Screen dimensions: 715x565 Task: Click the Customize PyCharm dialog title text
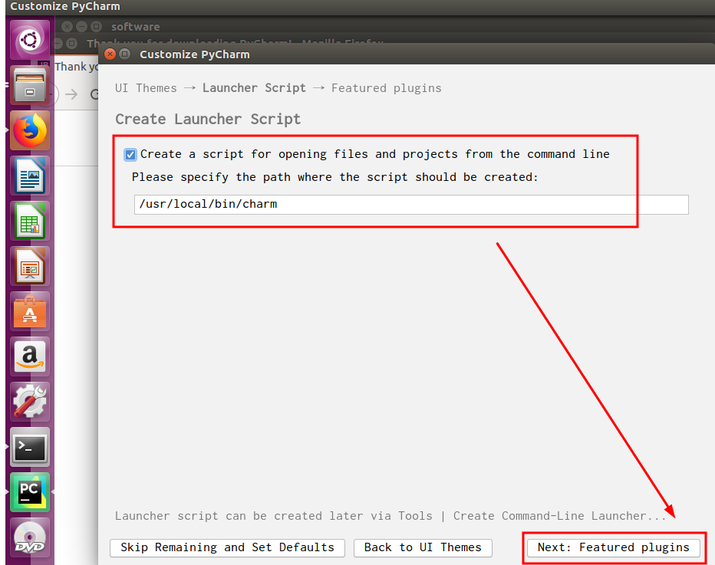pyautogui.click(x=195, y=54)
